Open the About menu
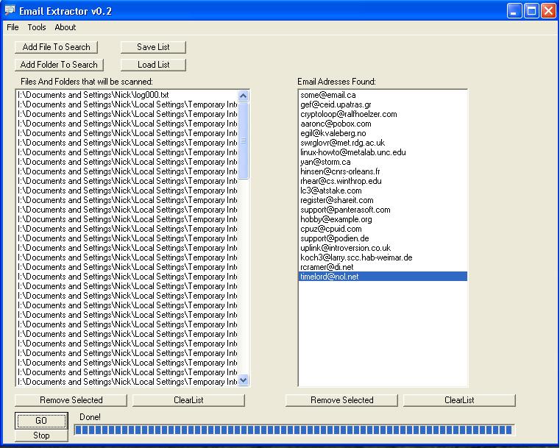The image size is (560, 448). [65, 27]
